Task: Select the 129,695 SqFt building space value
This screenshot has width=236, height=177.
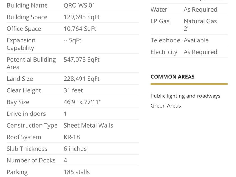Action: point(81,17)
